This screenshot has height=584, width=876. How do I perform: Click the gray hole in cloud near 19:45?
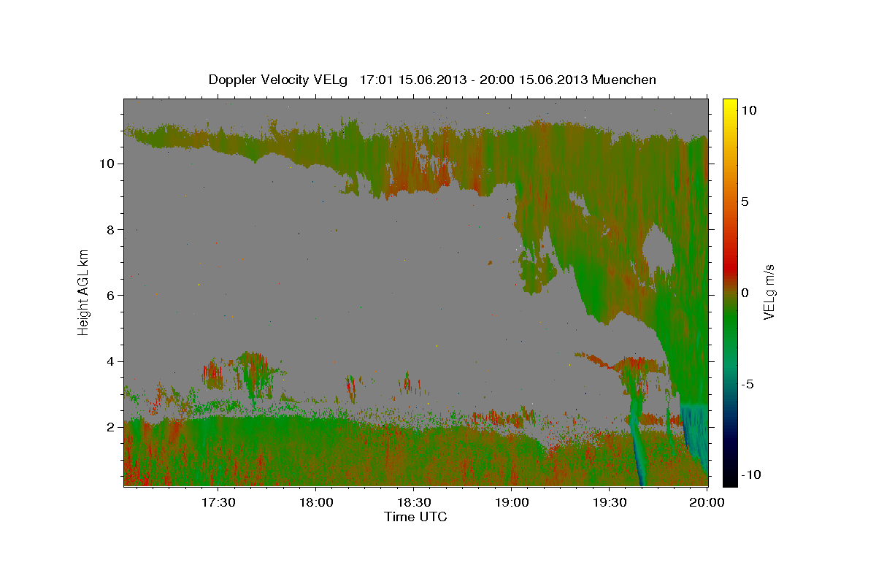(x=660, y=248)
